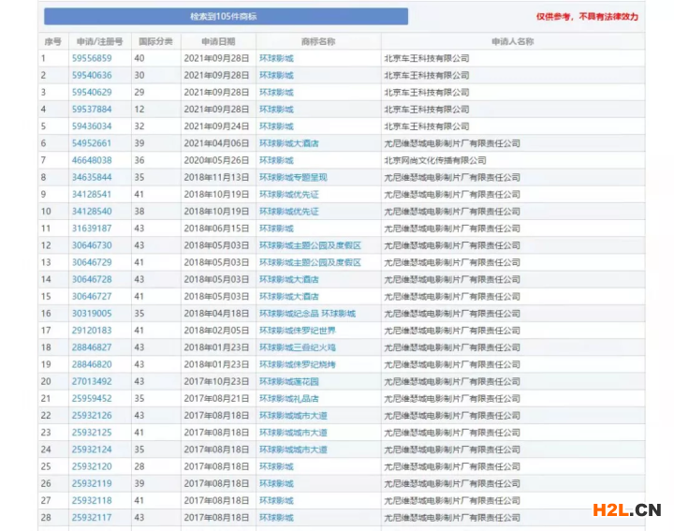The width and height of the screenshot is (674, 531).
Task: Open registration number 29120183 link
Action: (92, 331)
